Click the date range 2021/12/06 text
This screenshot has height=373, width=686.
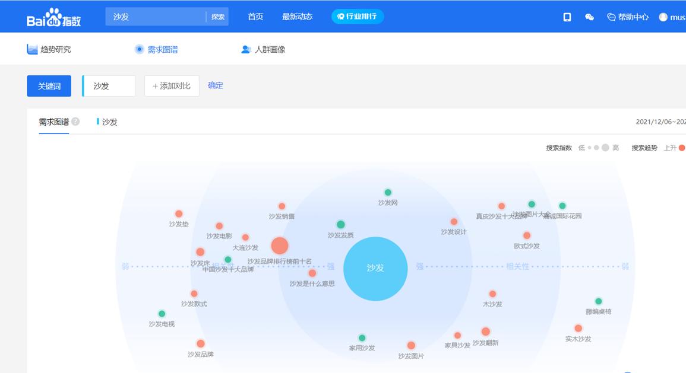point(661,122)
